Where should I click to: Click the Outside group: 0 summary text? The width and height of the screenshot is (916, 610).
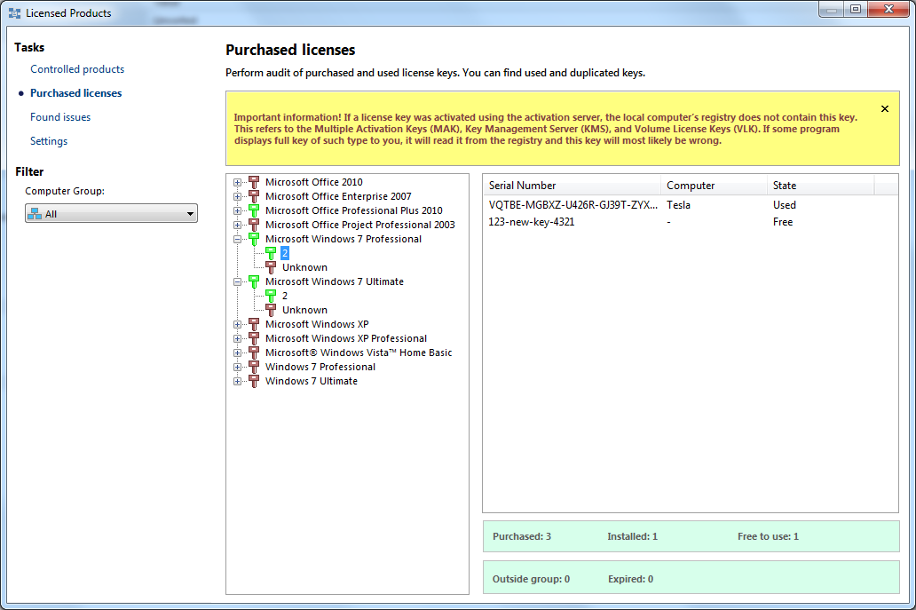pos(531,579)
